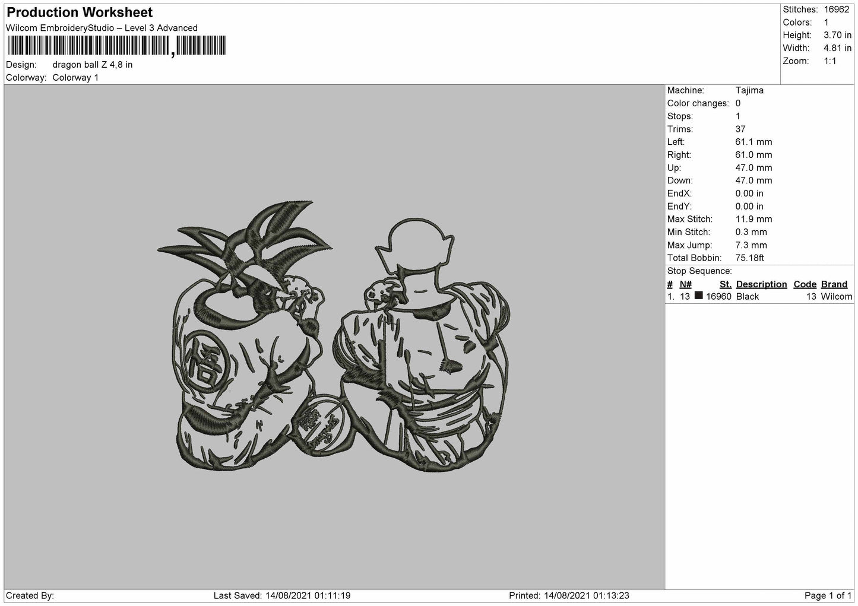858x606 pixels.
Task: Click the EndY value 0.00 in
Action: (749, 207)
